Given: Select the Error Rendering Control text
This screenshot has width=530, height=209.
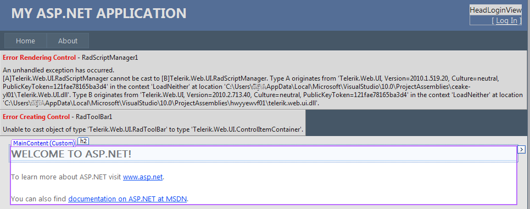Looking at the screenshot, I should tap(39, 58).
